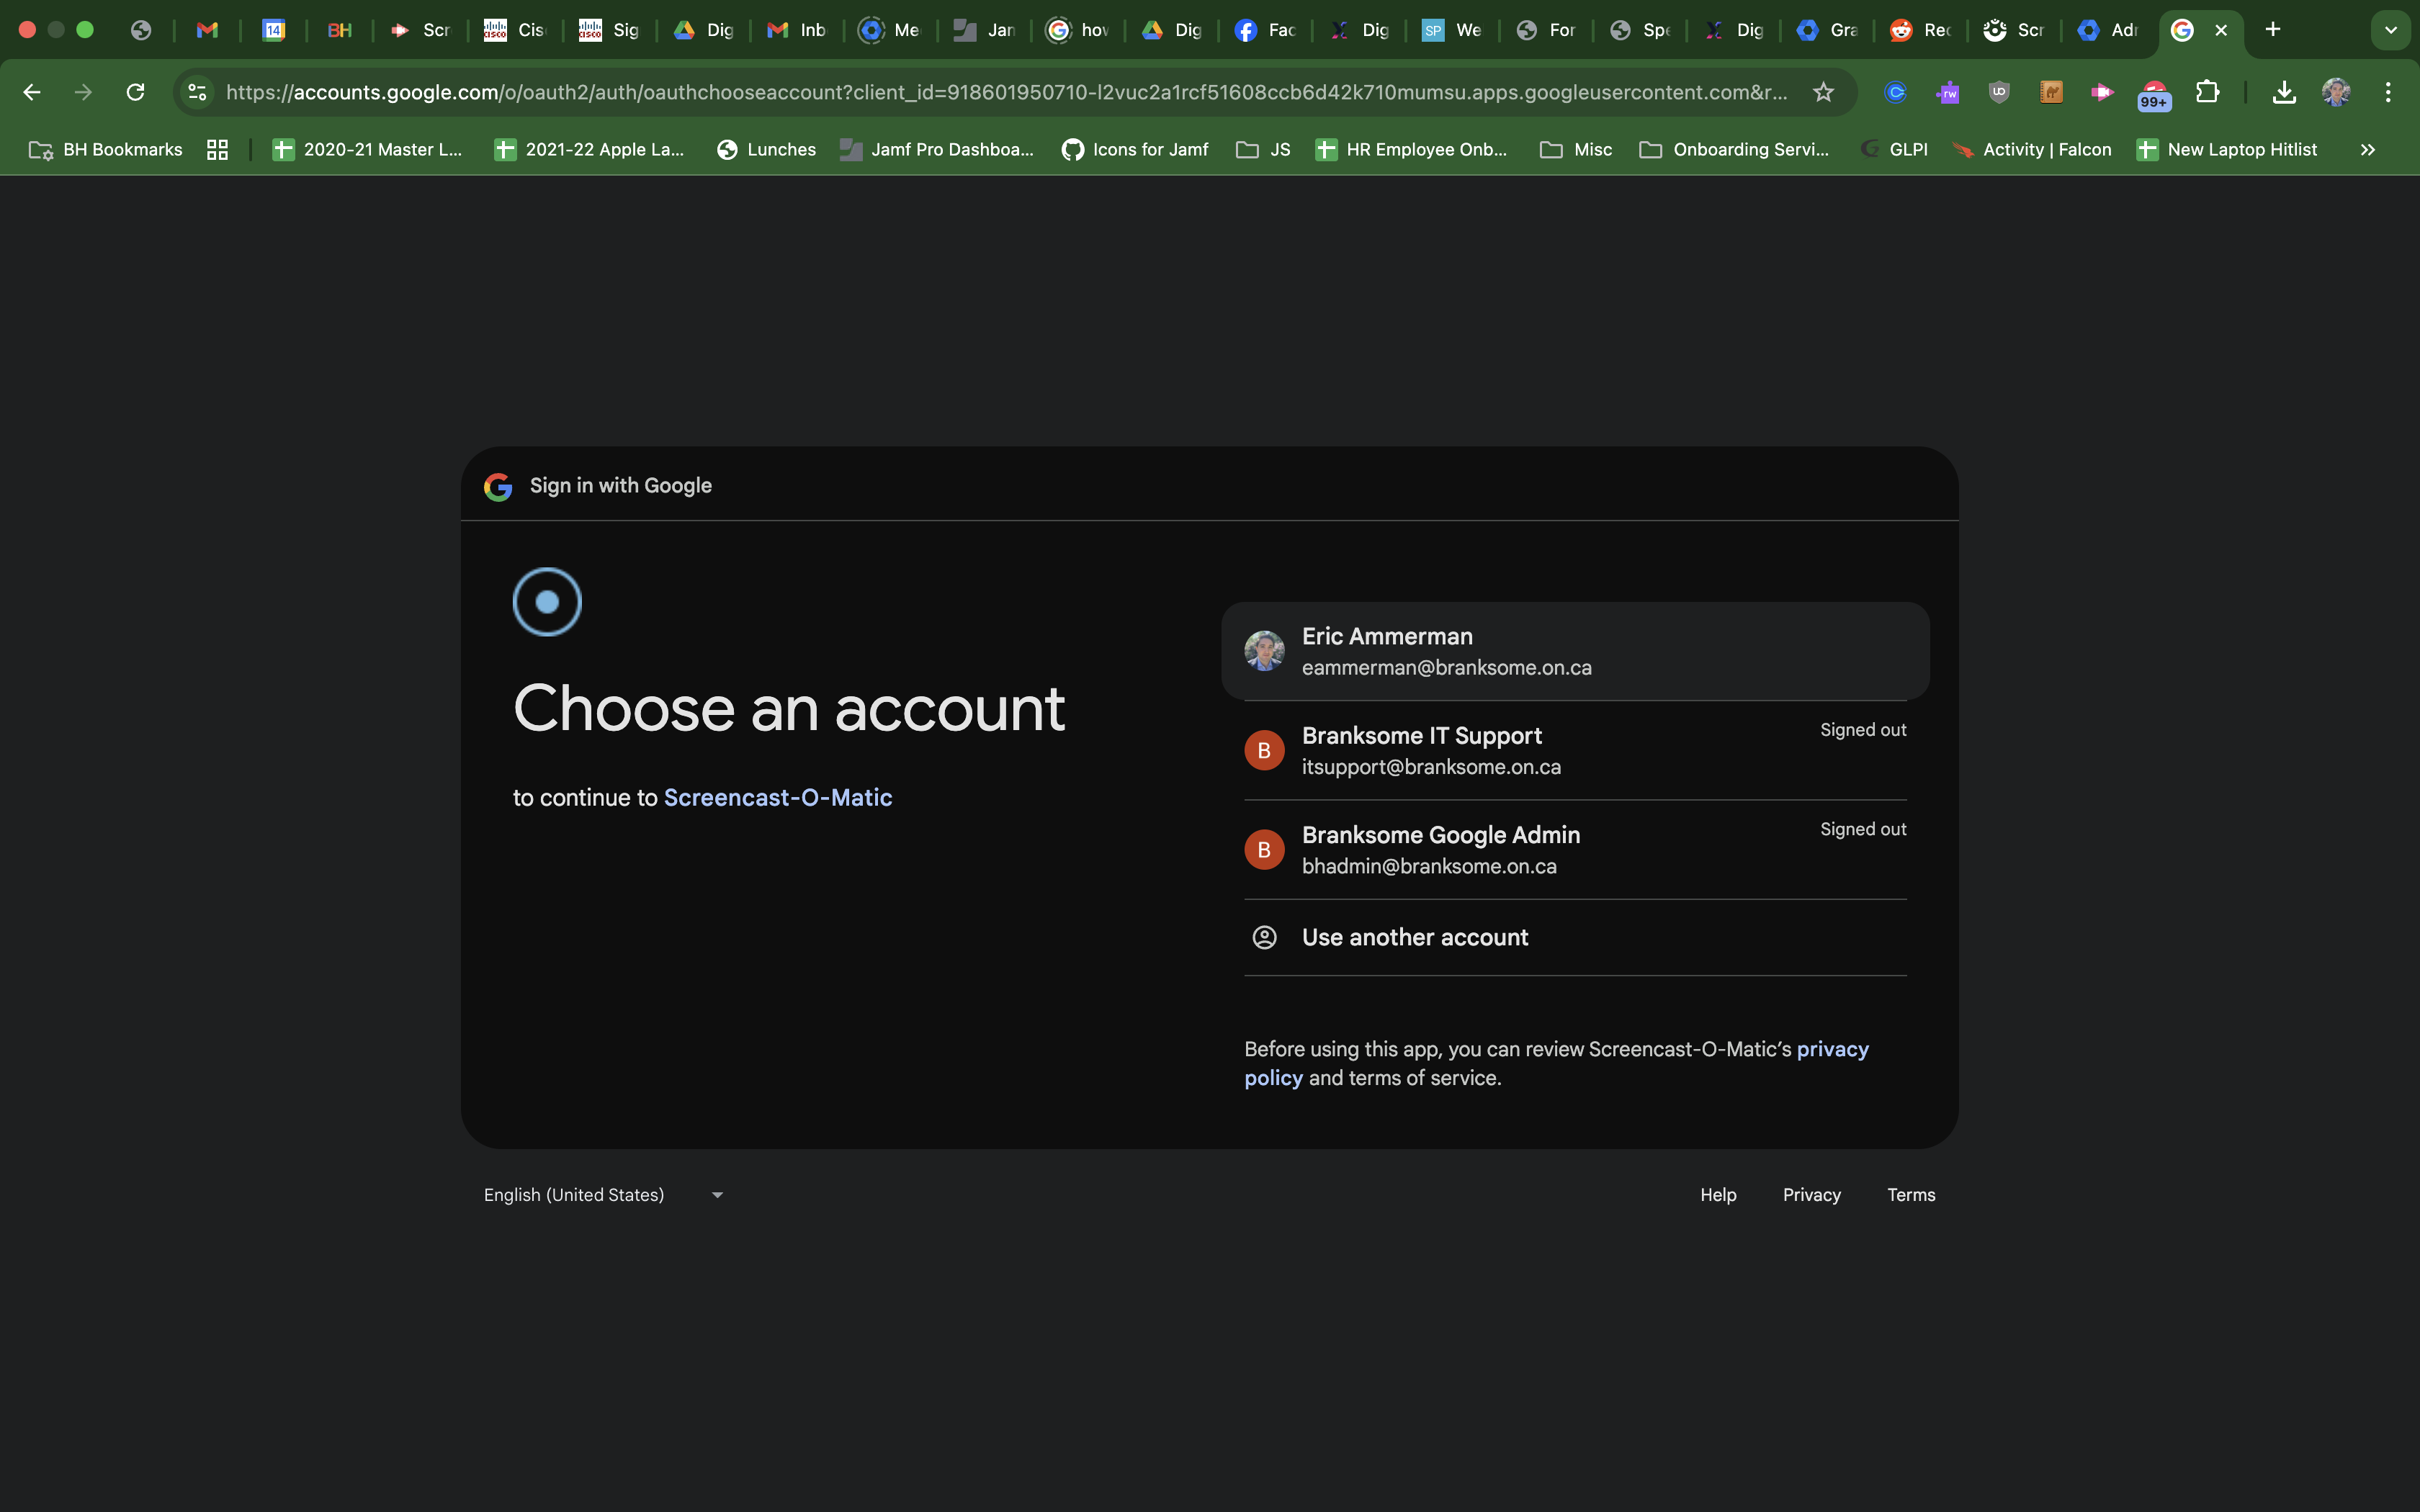Switch to the Google Calendar tab

pyautogui.click(x=273, y=30)
